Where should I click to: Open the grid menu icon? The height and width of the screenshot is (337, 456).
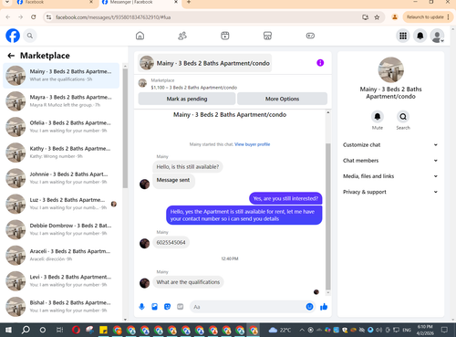(x=403, y=36)
